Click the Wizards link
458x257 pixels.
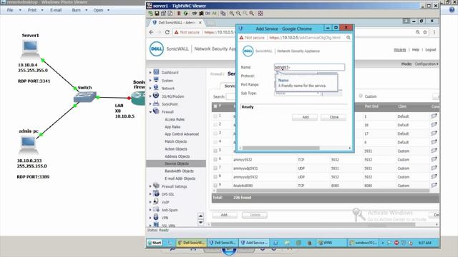click(x=400, y=50)
